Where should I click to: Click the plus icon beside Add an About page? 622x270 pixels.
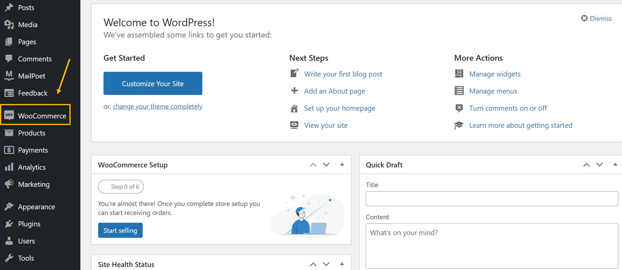coord(294,91)
